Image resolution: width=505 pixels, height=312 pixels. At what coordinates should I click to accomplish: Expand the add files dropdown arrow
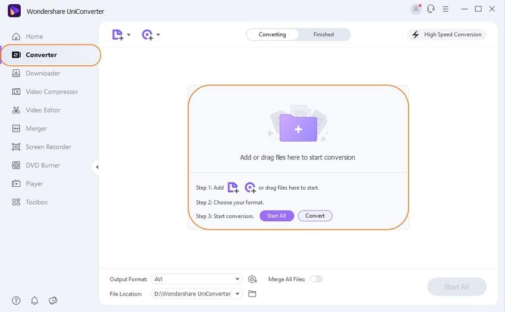(128, 34)
